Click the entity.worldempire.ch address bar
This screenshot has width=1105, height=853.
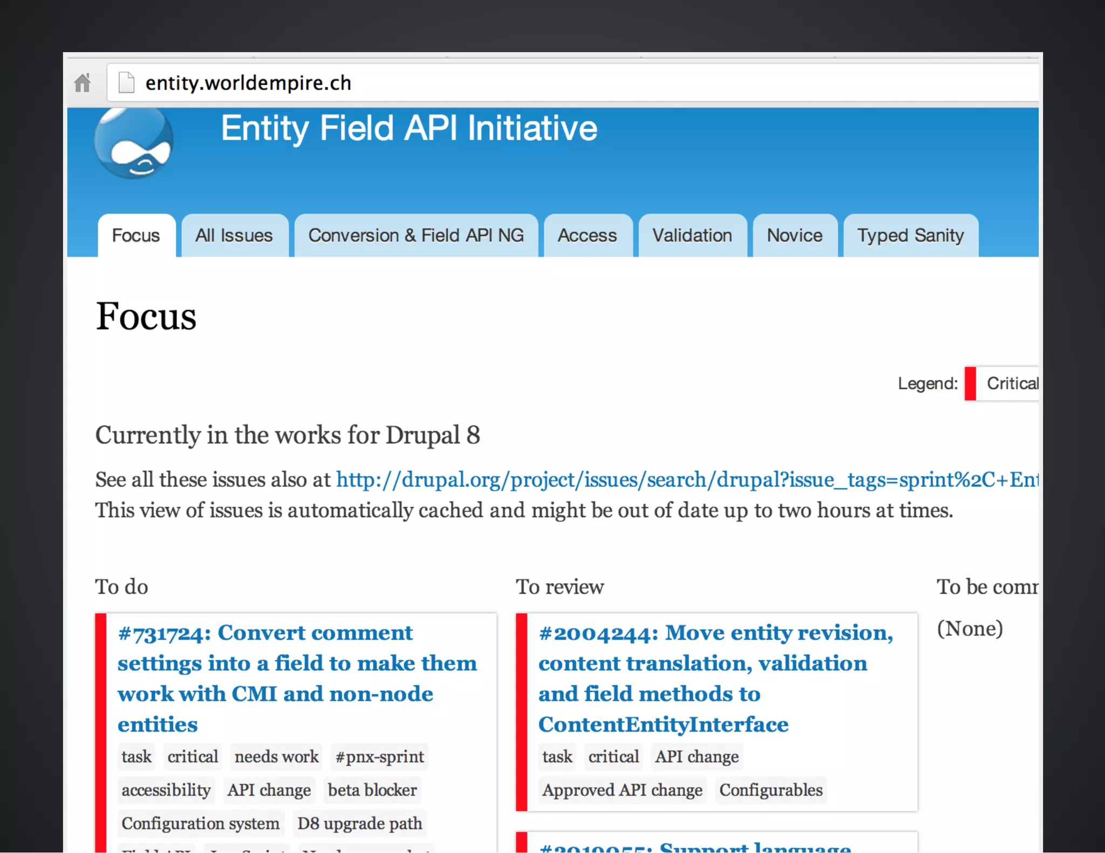tap(248, 83)
